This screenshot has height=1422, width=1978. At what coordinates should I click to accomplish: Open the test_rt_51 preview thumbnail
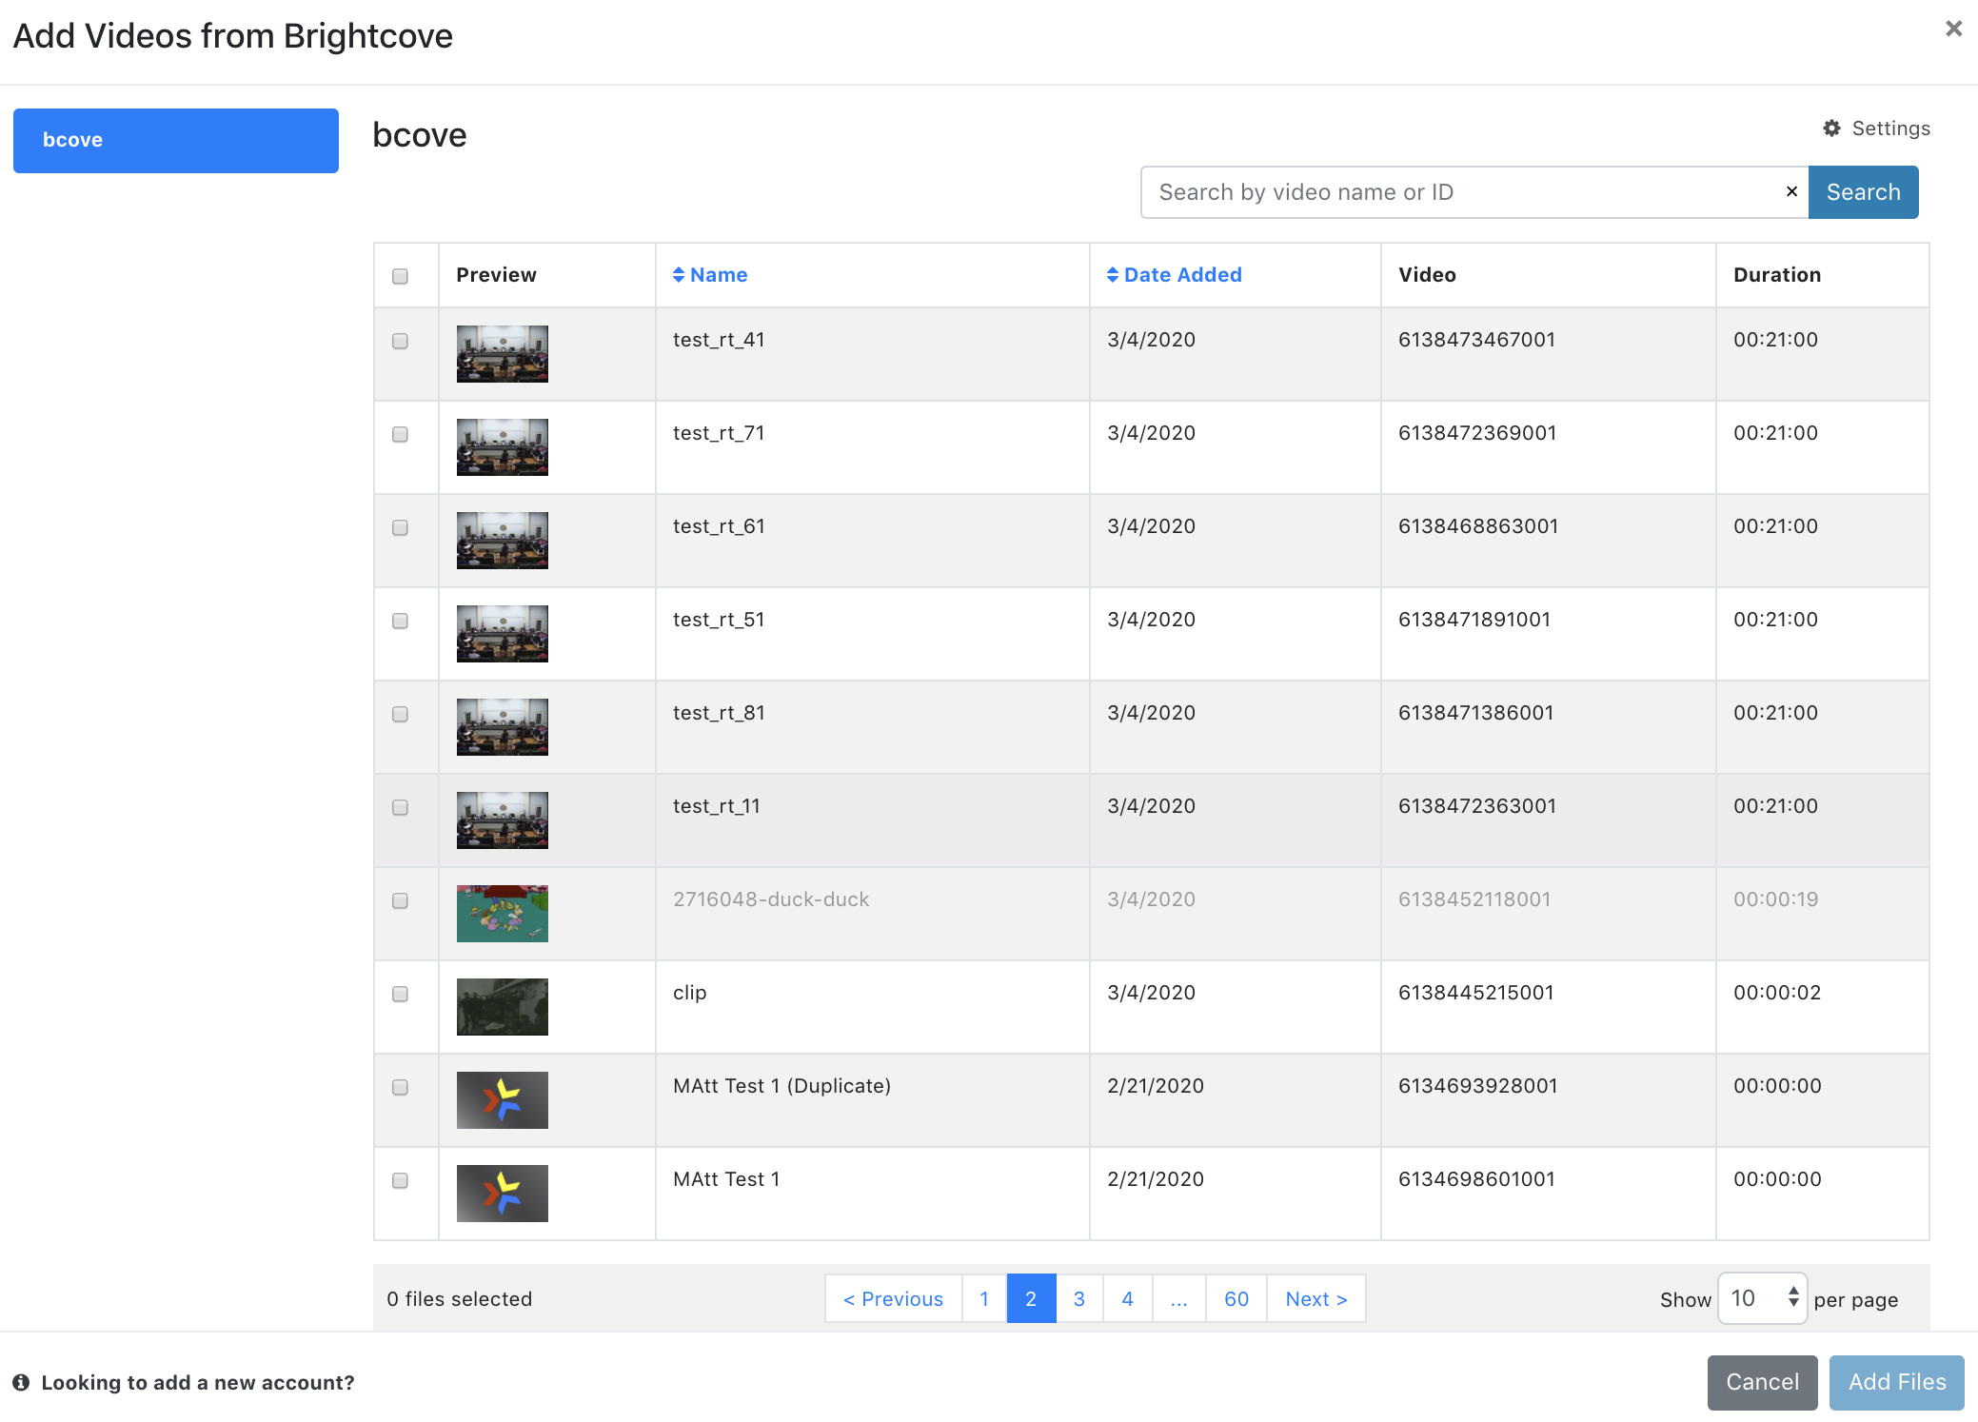point(503,634)
